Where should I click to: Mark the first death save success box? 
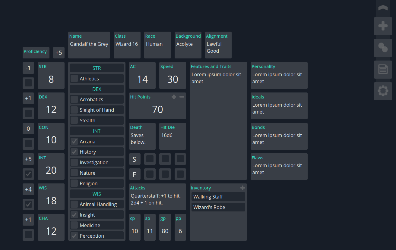pos(150,159)
